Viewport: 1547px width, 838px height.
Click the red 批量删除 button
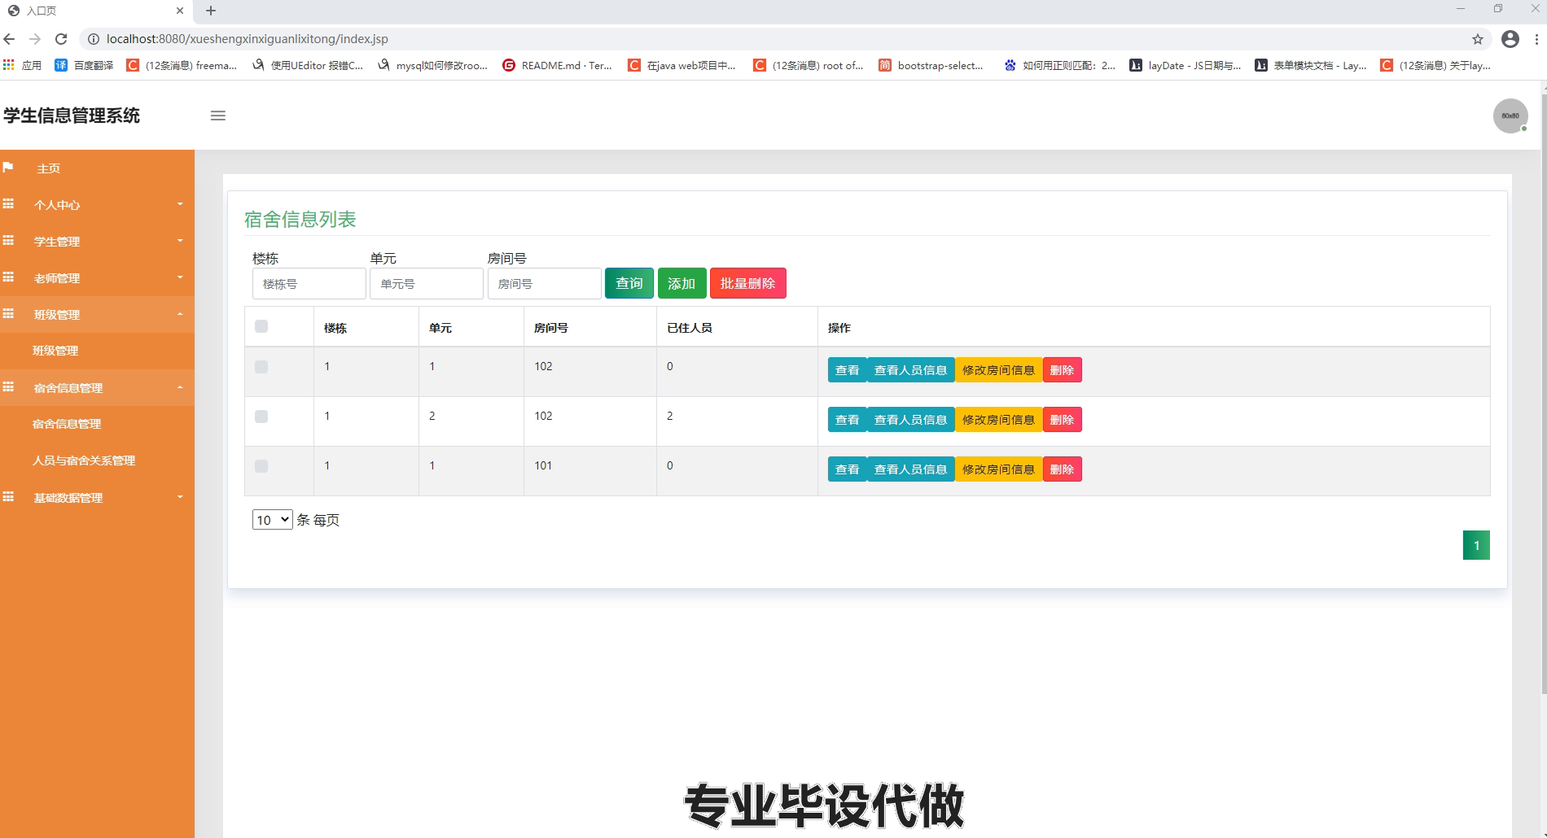(747, 283)
